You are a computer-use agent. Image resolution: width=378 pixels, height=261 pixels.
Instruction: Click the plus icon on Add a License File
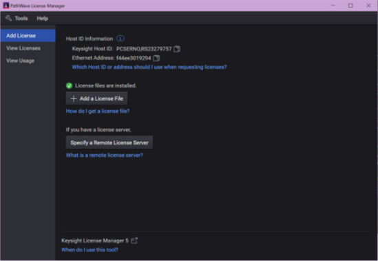tap(74, 98)
